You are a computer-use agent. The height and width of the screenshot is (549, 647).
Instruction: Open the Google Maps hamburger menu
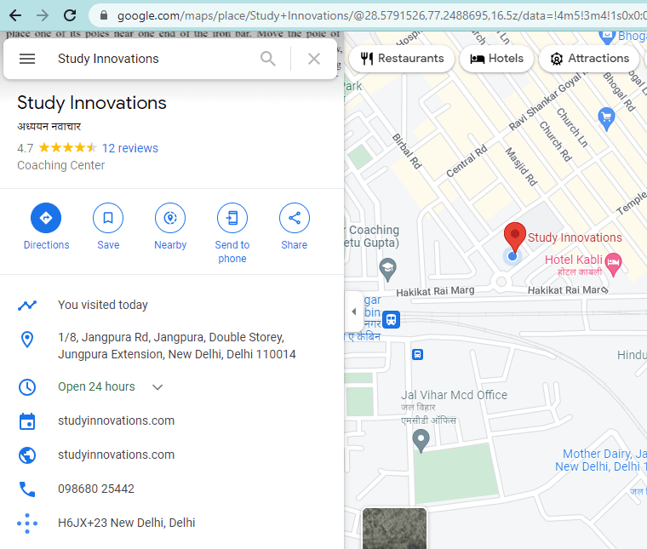27,59
